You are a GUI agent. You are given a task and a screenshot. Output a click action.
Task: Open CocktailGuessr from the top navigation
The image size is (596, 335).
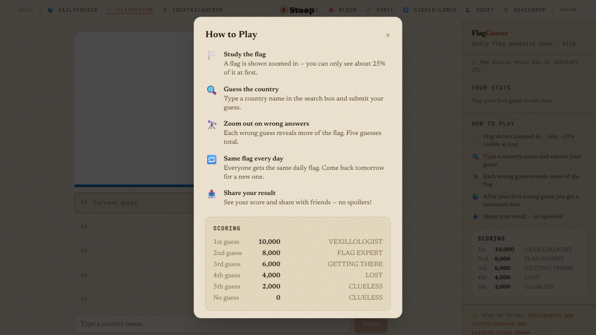tap(192, 10)
